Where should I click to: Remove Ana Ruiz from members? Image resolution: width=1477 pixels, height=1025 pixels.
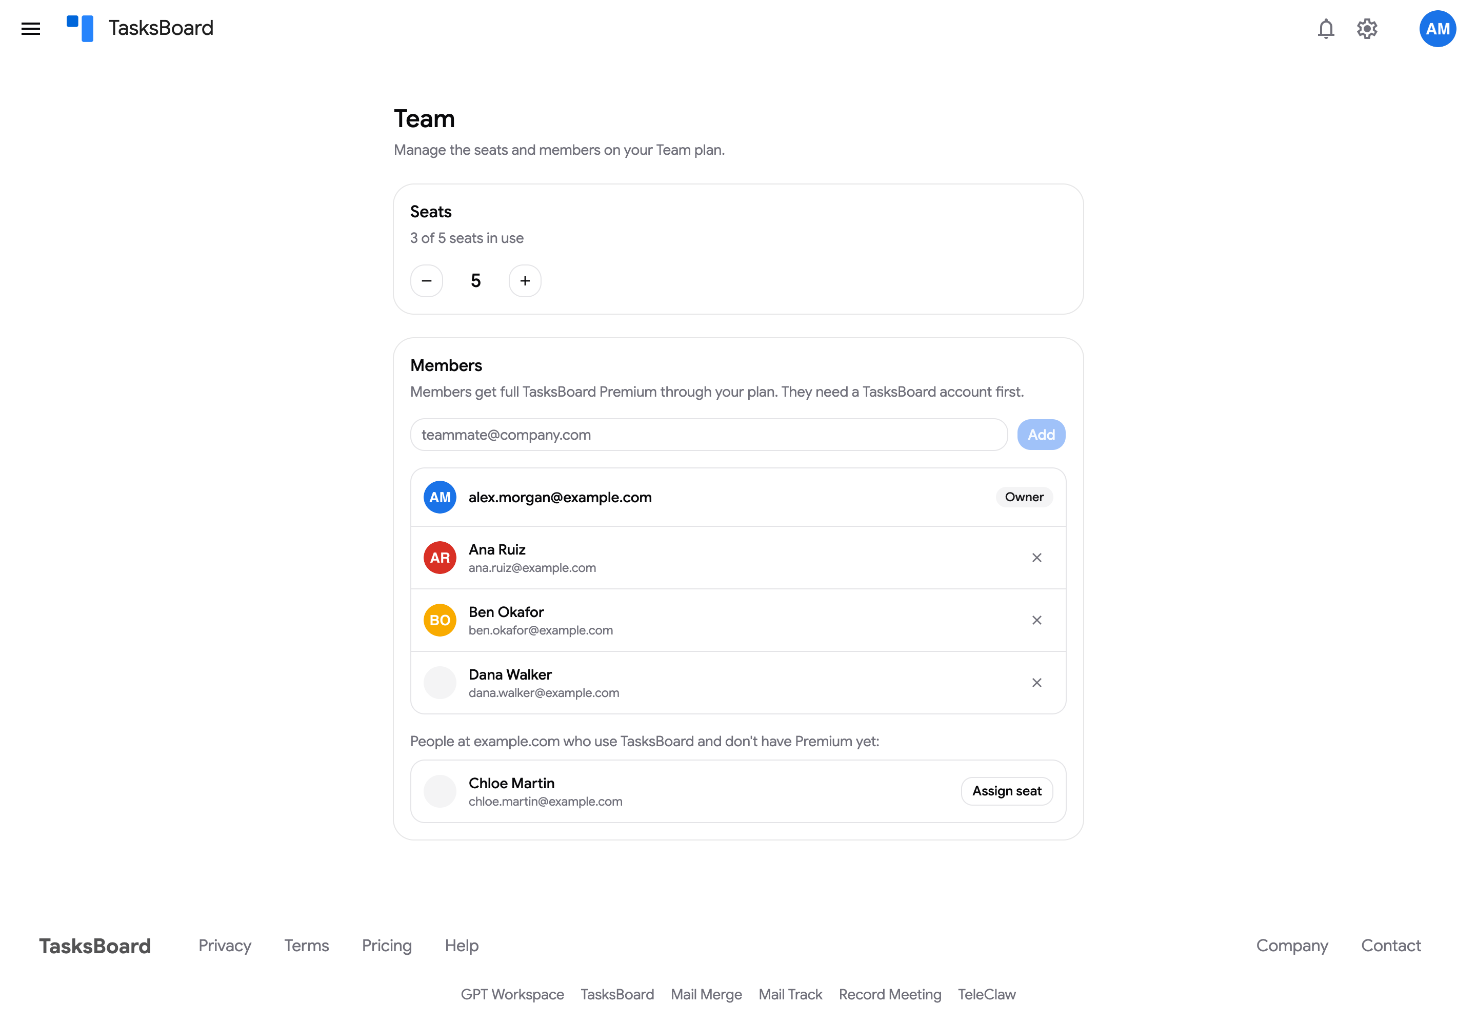click(1036, 558)
